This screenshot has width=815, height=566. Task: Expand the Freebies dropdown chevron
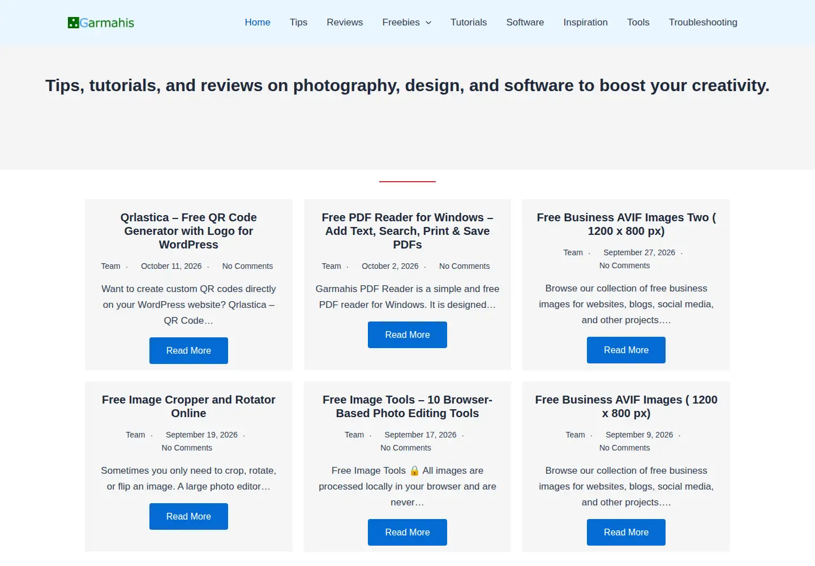[x=428, y=23]
